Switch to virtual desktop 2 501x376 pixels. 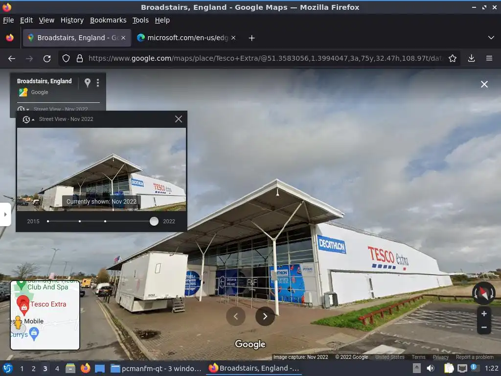(x=33, y=369)
